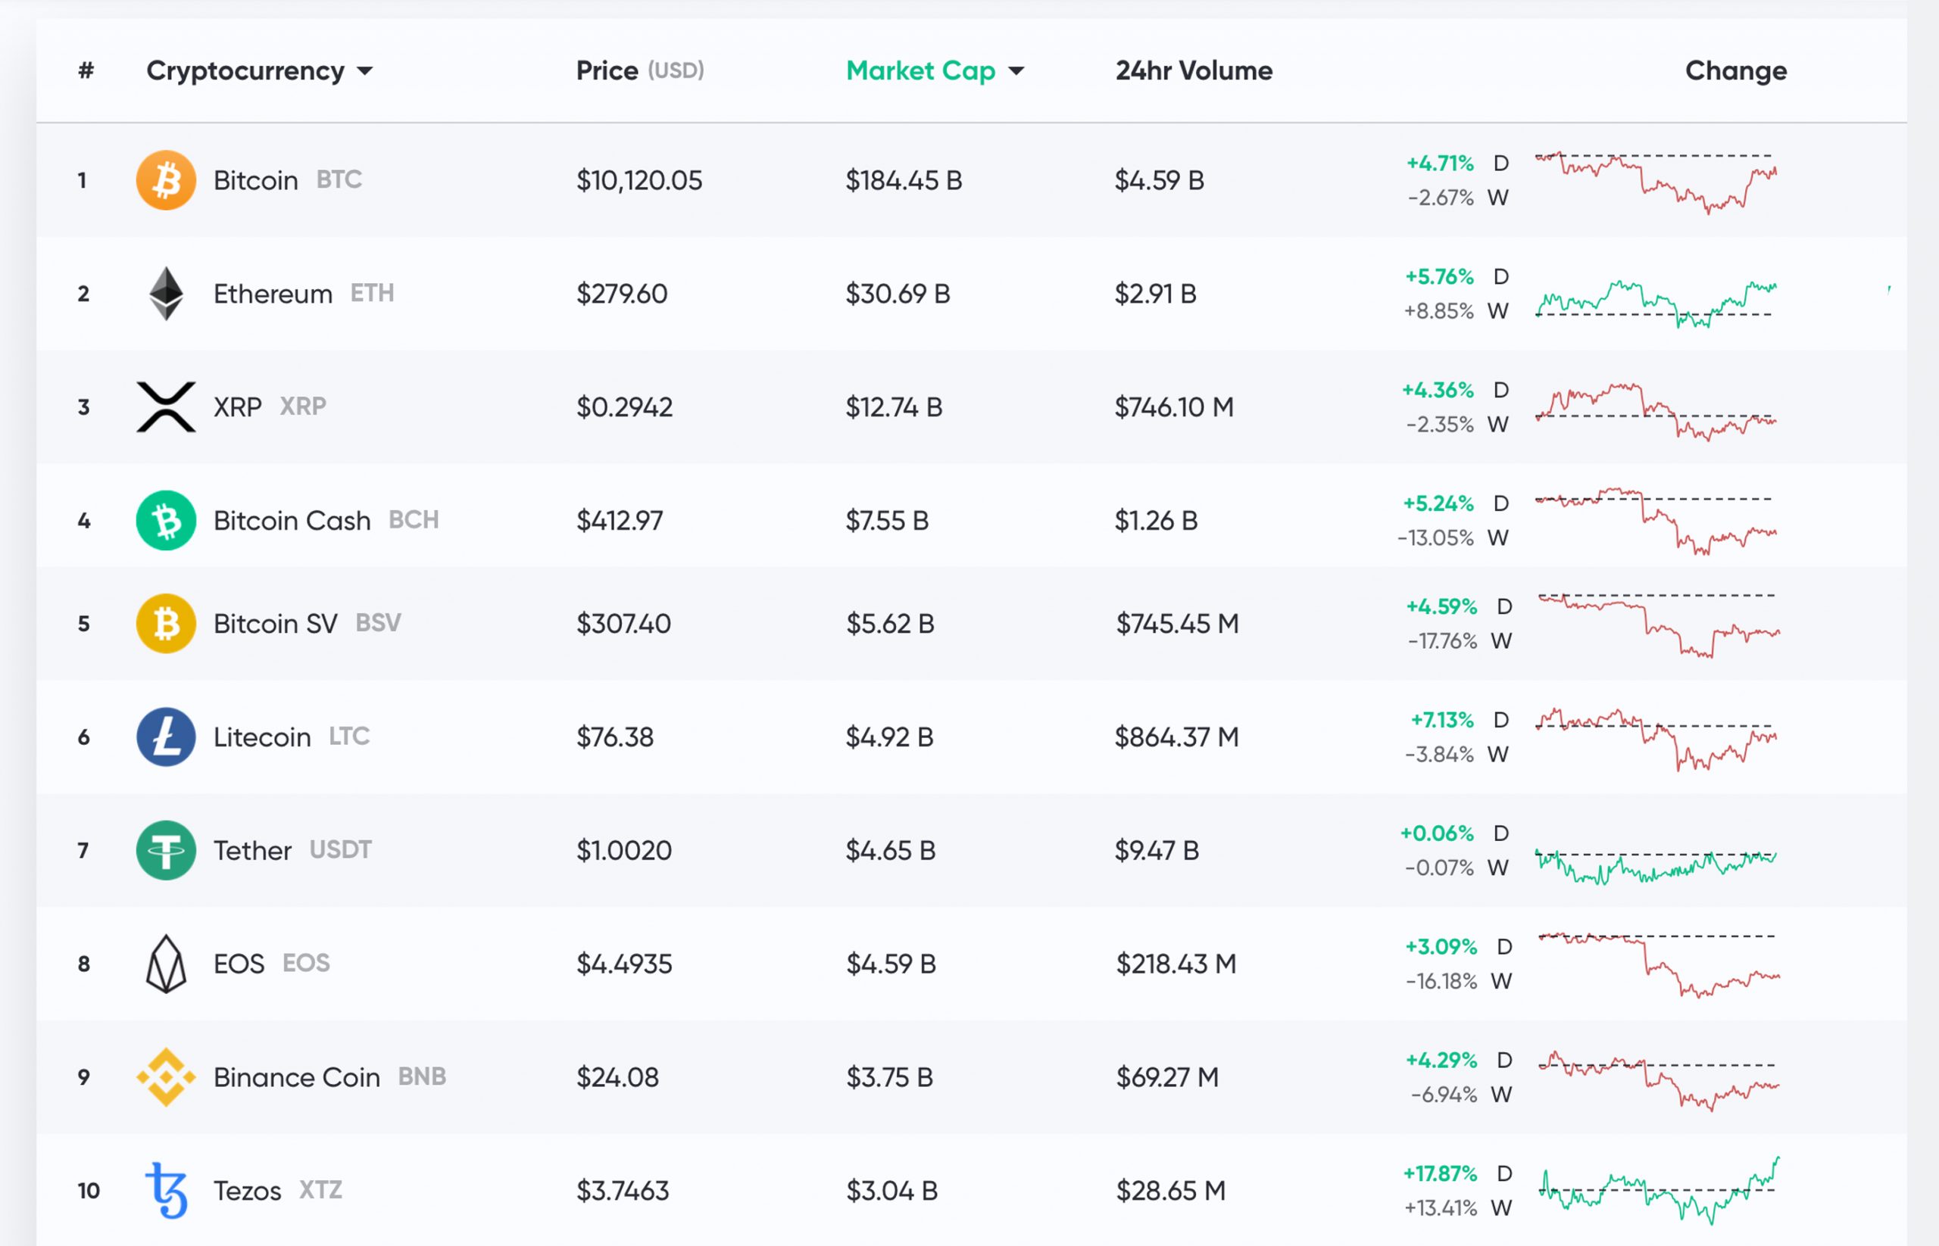Click EOS price $4.4935

coord(623,964)
